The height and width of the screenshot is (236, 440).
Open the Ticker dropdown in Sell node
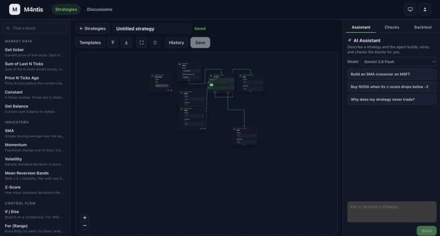246,136
